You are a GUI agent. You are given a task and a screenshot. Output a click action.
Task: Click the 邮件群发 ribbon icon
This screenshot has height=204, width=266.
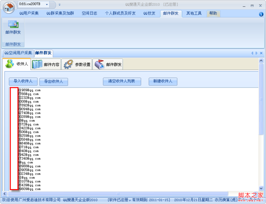tap(13, 27)
